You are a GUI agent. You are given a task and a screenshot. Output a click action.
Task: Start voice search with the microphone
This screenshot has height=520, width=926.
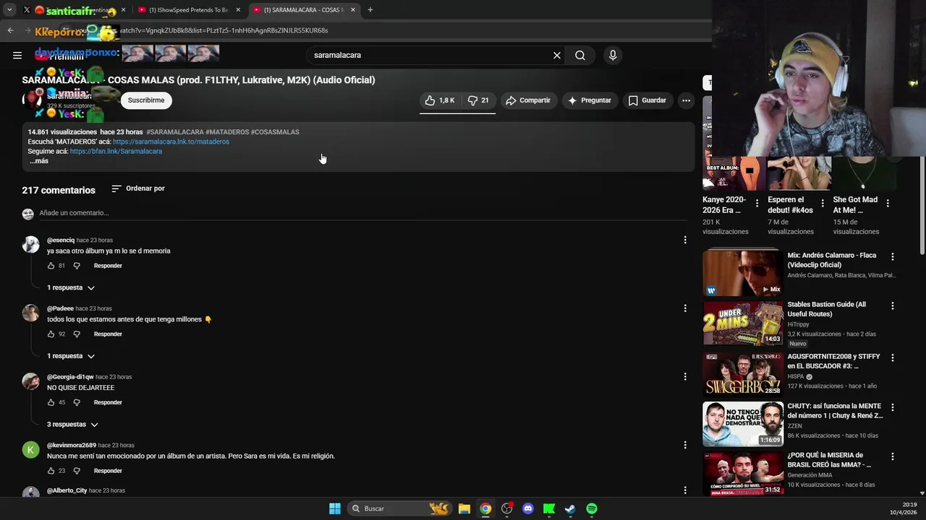[x=613, y=55]
